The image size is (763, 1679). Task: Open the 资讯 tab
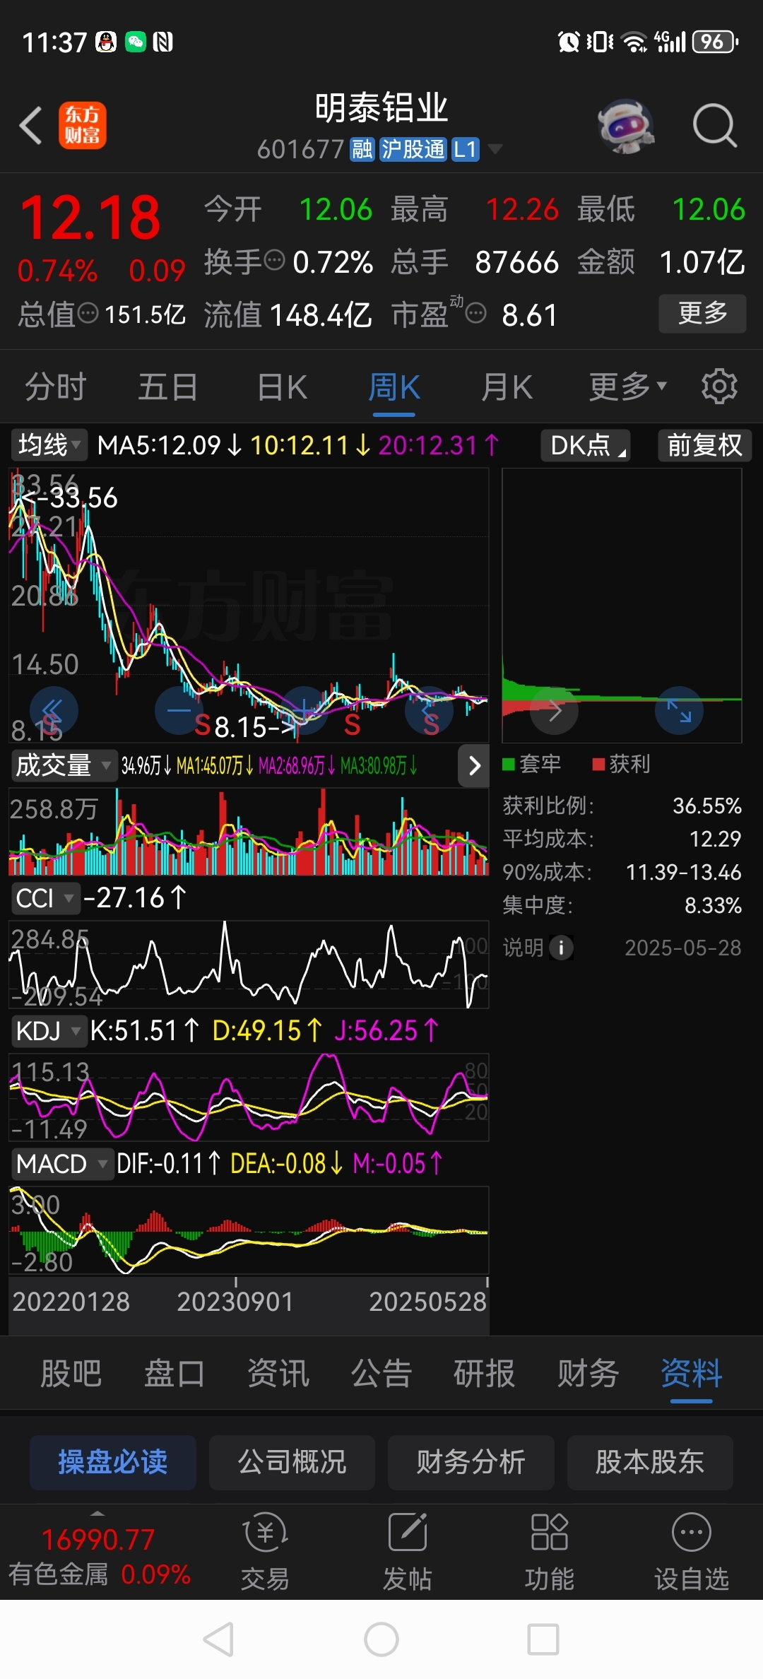[278, 1374]
